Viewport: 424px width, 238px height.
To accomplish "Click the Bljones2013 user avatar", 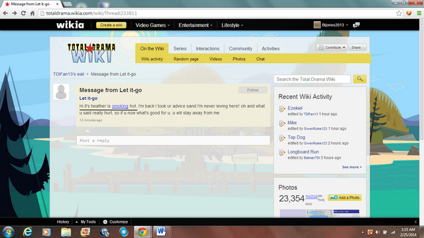I will click(317, 25).
